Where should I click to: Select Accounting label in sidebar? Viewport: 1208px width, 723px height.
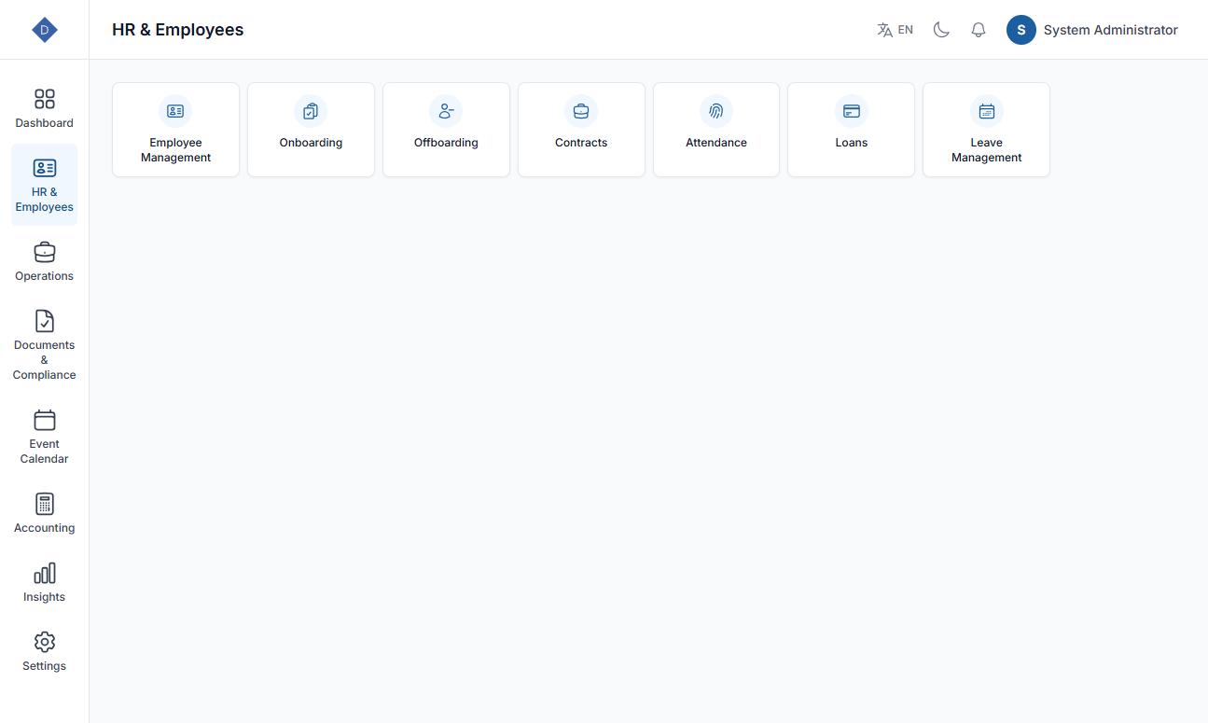pos(45,528)
